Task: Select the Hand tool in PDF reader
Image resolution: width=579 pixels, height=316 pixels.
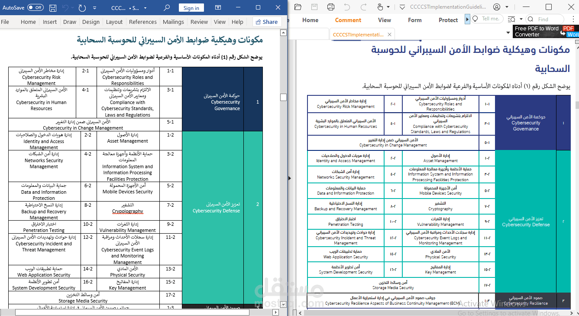Action: pos(380,7)
